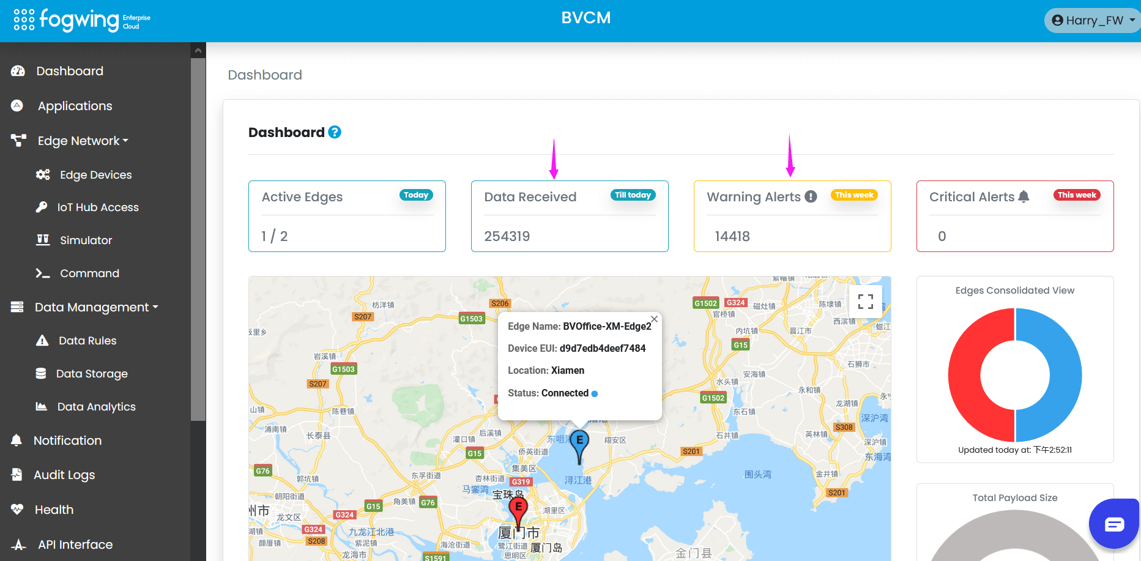
Task: Collapse the Data Management menu group
Action: (97, 307)
